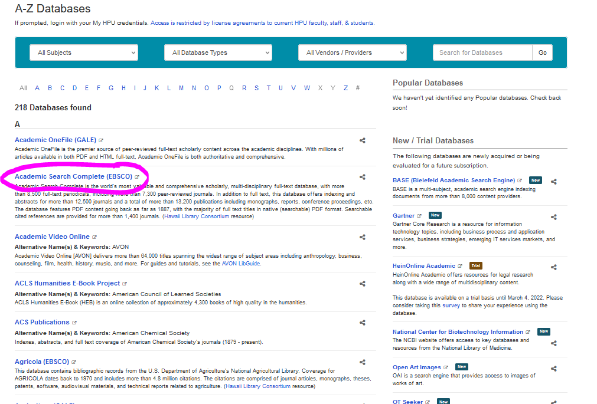The image size is (597, 404).
Task: Share the Agricola (EBSCO) entry
Action: [363, 362]
